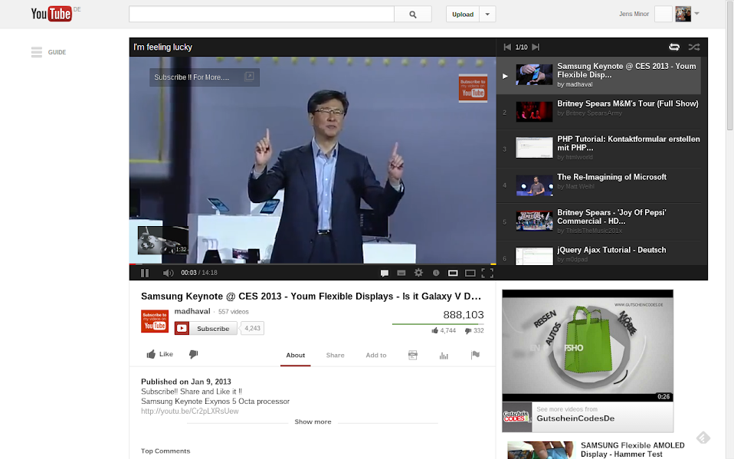Pause the video
Screen dimensions: 734x459
coord(145,273)
